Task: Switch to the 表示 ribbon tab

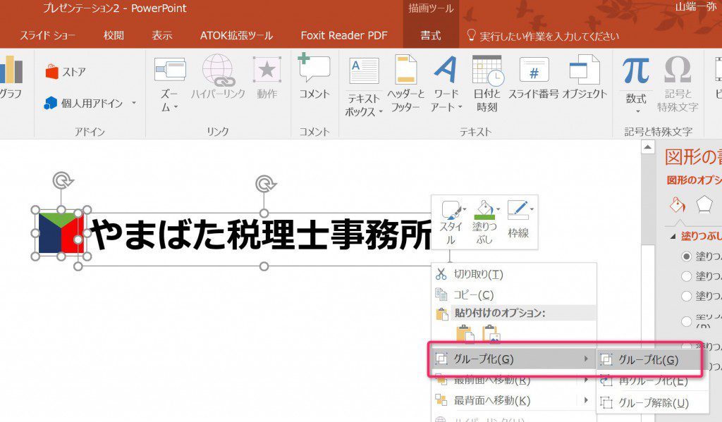Action: (162, 35)
